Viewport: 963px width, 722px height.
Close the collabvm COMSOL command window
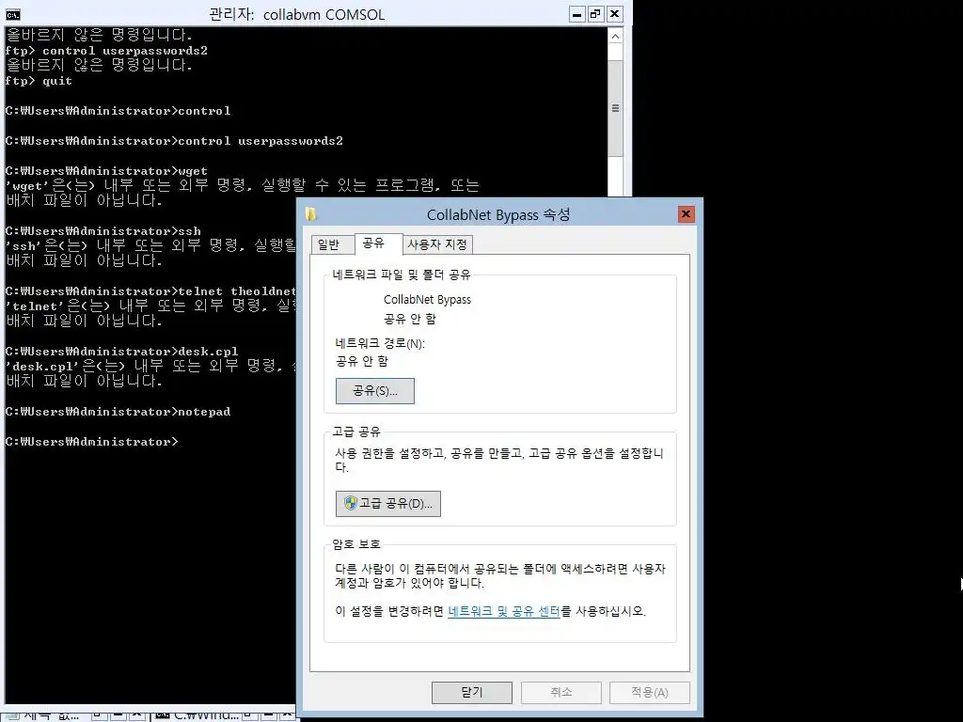pos(615,14)
